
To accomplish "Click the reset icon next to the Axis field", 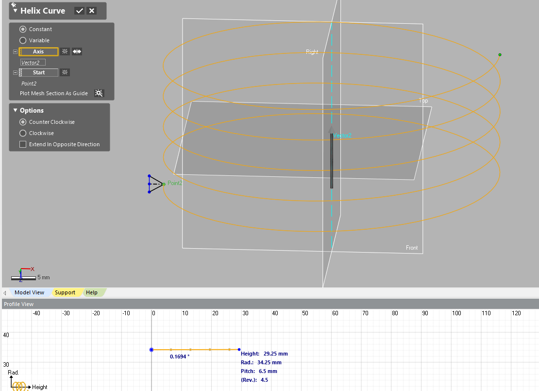I will pos(65,51).
